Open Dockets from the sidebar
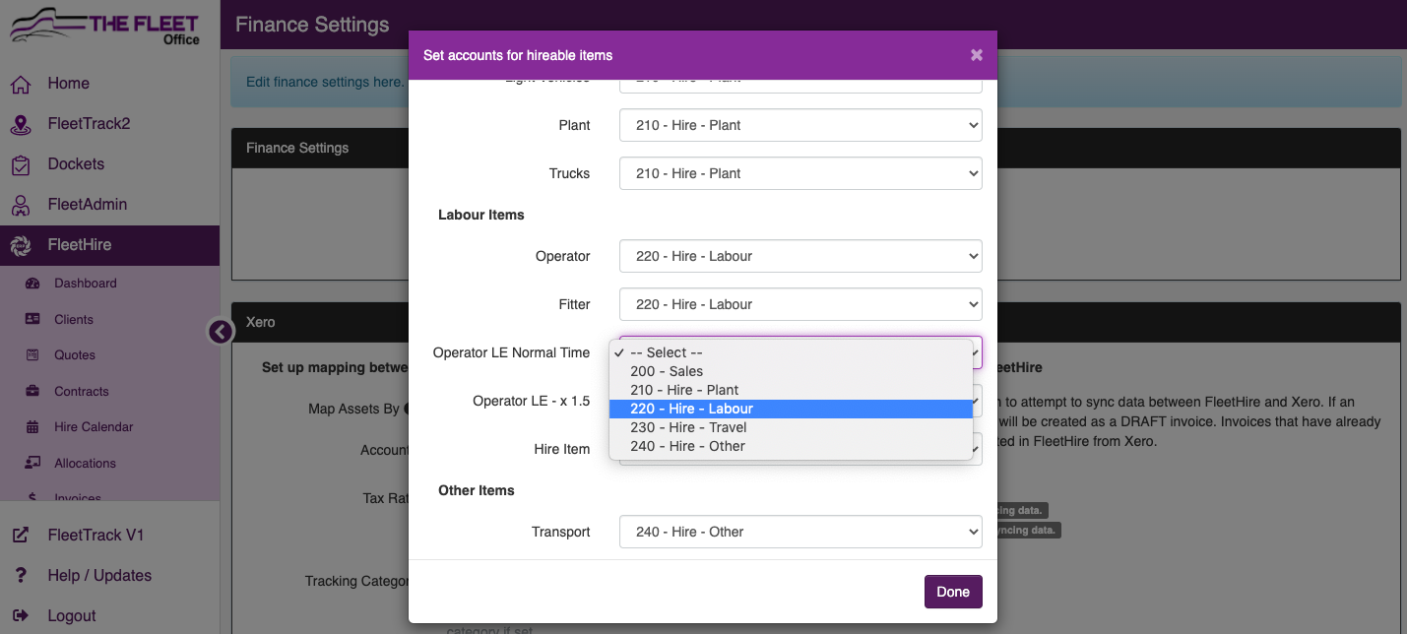This screenshot has width=1407, height=634. (x=76, y=164)
